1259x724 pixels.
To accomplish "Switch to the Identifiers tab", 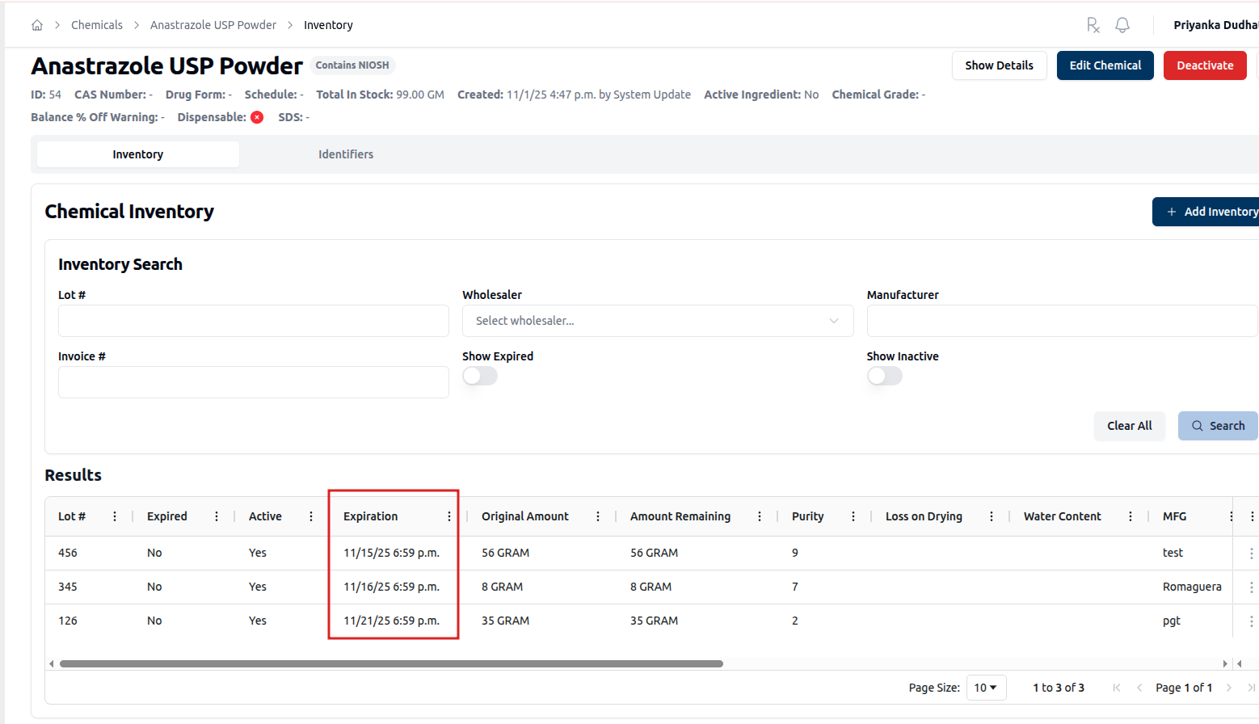I will point(346,154).
